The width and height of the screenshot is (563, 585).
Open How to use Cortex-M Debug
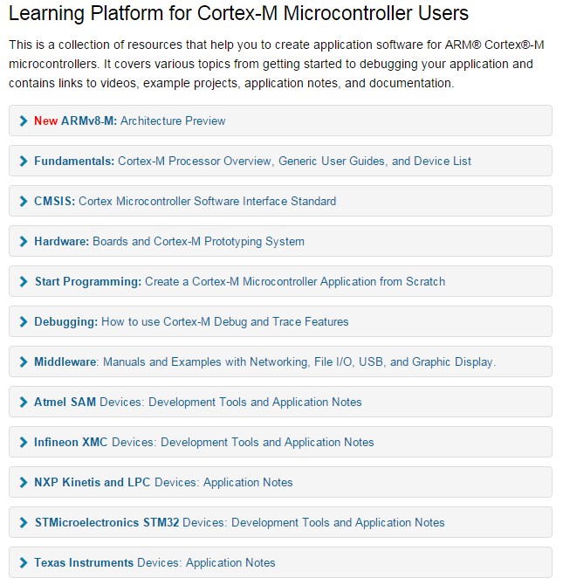pos(175,321)
